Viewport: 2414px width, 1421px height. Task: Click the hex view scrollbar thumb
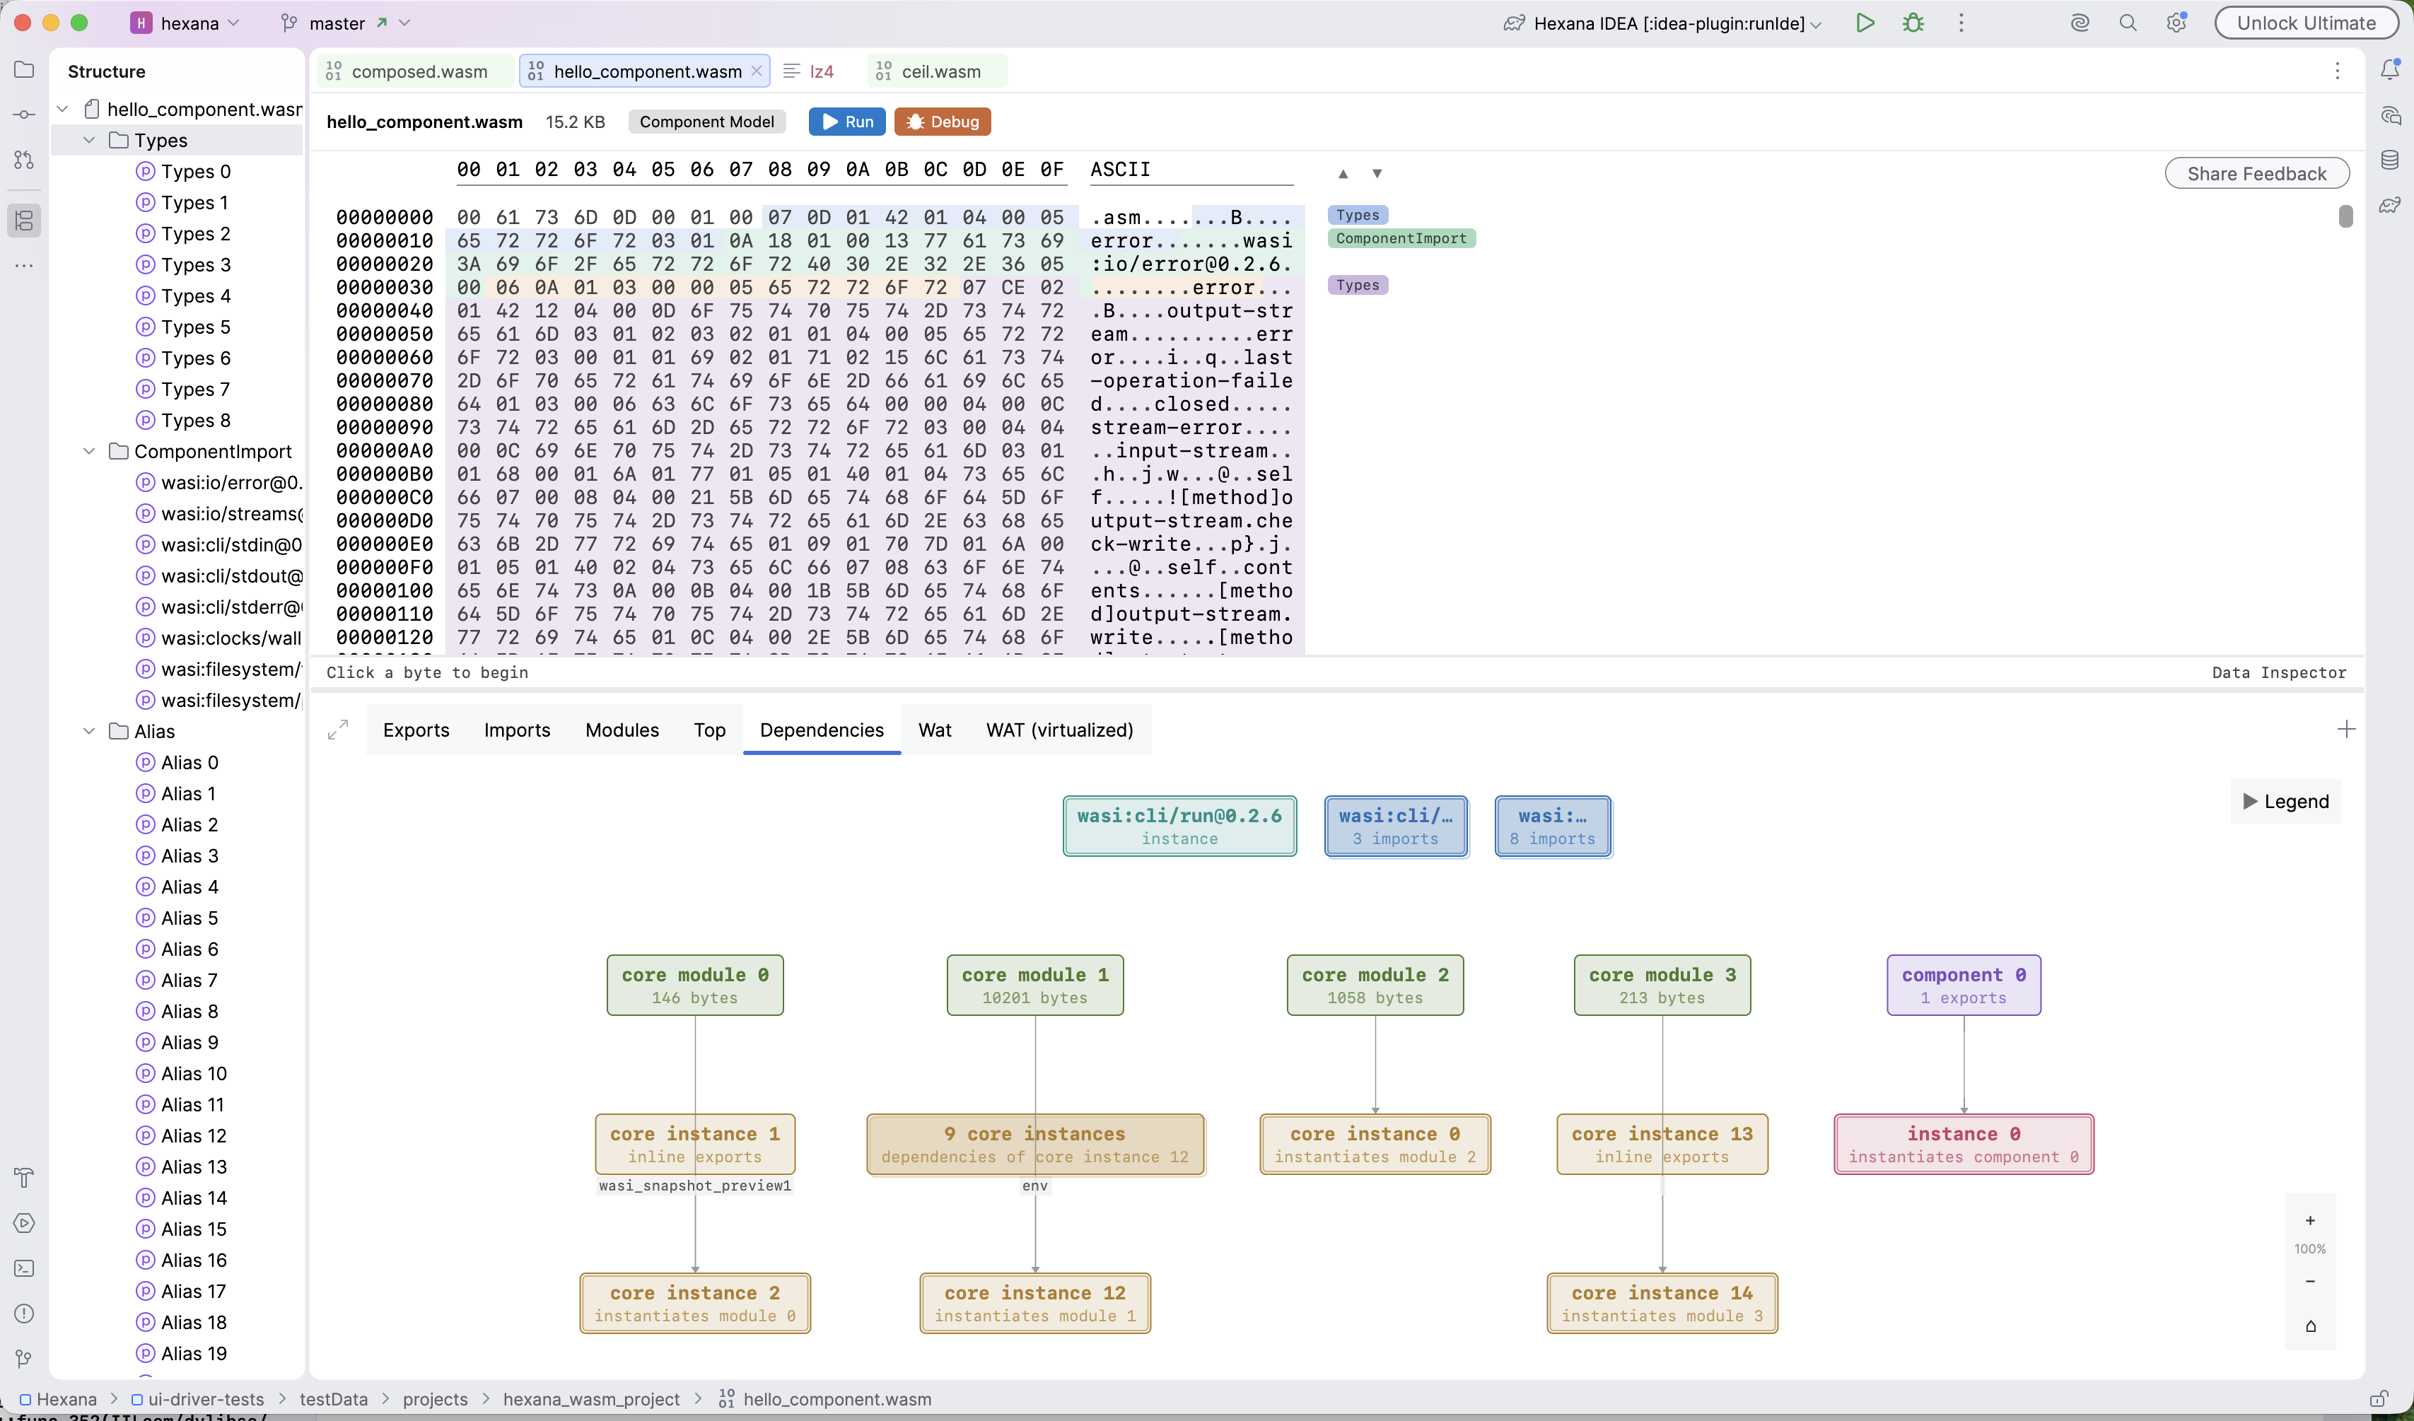(x=2345, y=216)
